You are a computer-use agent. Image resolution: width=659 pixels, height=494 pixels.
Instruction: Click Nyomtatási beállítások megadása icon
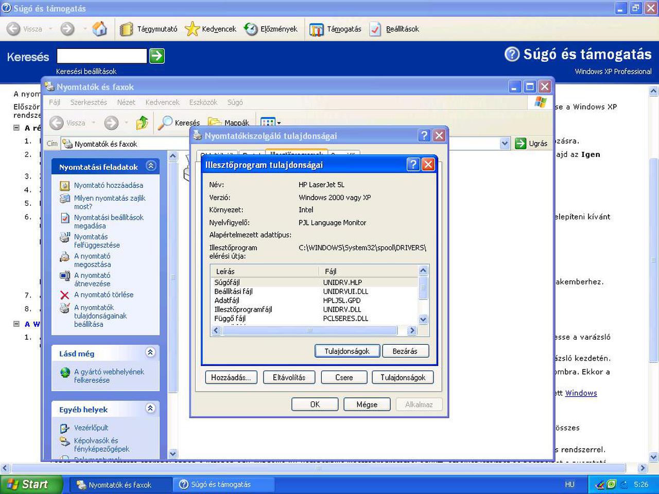coord(65,218)
